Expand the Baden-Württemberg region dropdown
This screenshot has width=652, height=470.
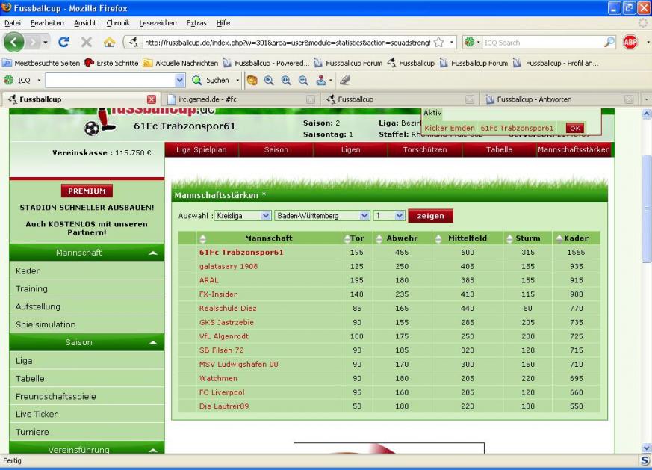point(322,216)
